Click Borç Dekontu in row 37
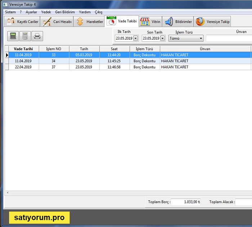 [x=144, y=67]
